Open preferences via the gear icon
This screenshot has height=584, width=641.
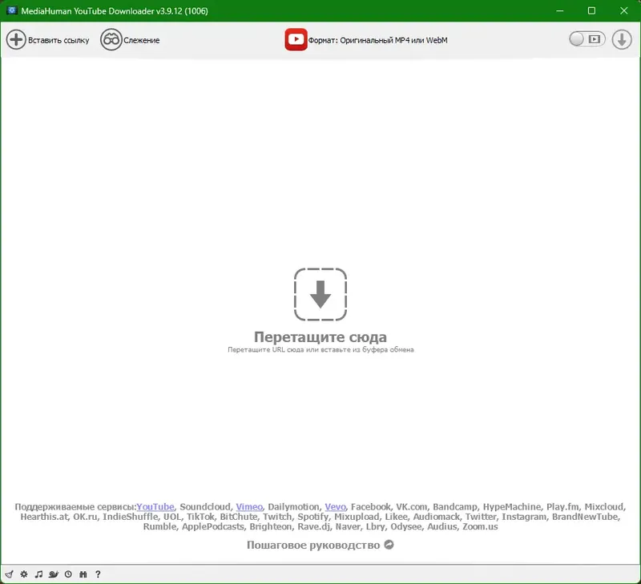click(x=23, y=574)
